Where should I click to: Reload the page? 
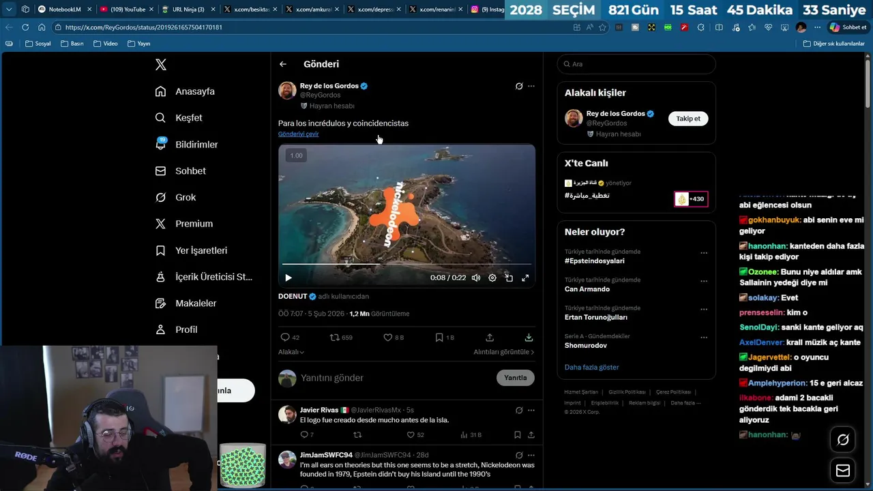coord(25,27)
